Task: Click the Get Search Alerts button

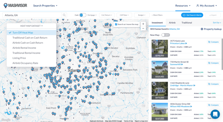Action: pos(192,15)
